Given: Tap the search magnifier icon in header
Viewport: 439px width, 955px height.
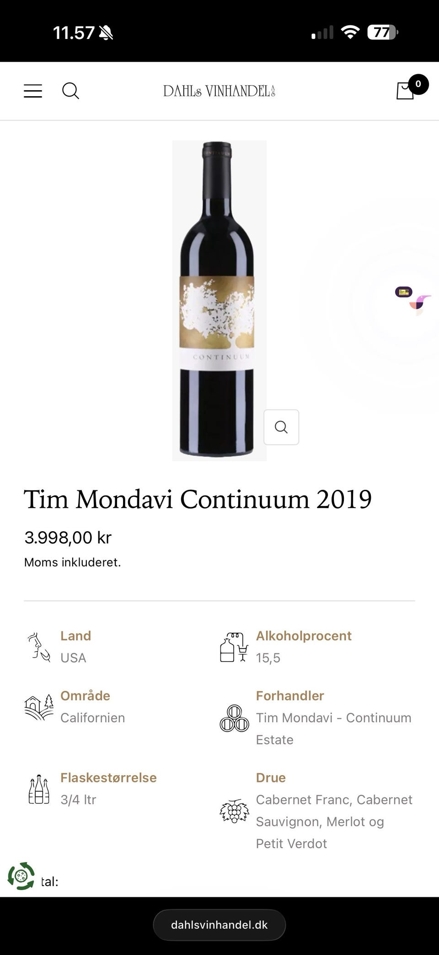Looking at the screenshot, I should click(70, 91).
